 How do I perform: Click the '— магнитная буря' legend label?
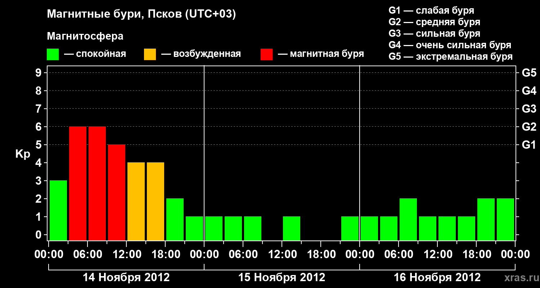click(321, 54)
